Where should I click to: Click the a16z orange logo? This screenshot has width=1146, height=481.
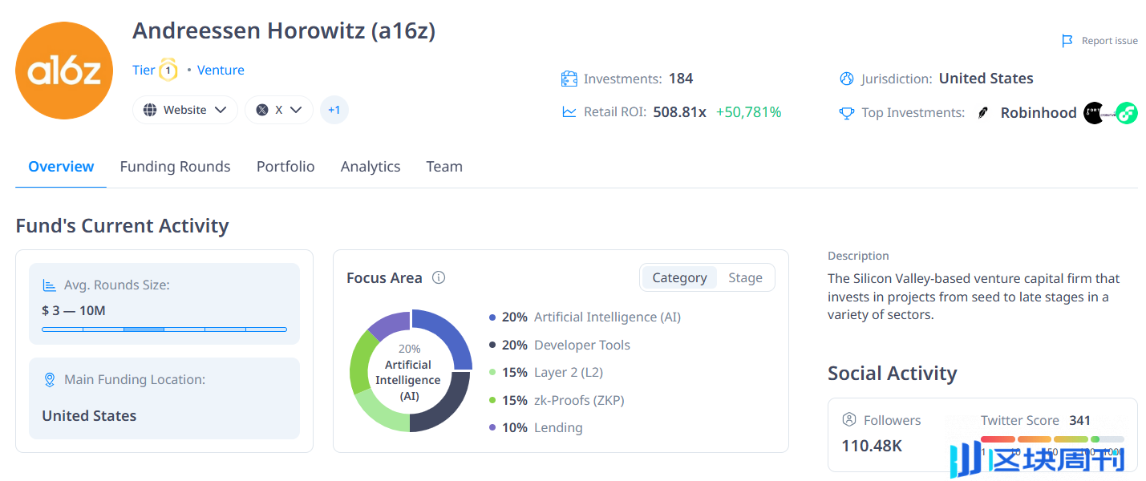(x=64, y=71)
